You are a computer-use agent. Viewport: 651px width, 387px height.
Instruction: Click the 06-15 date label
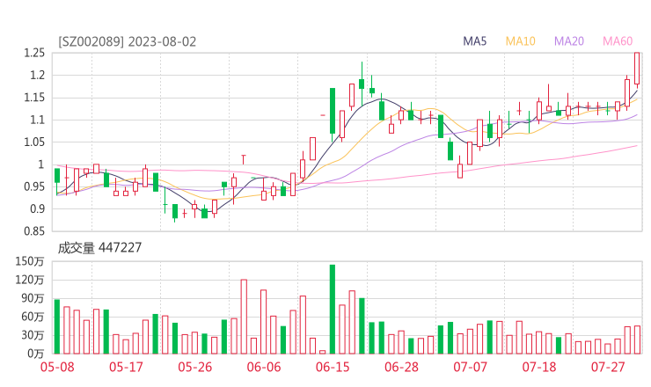tap(333, 368)
